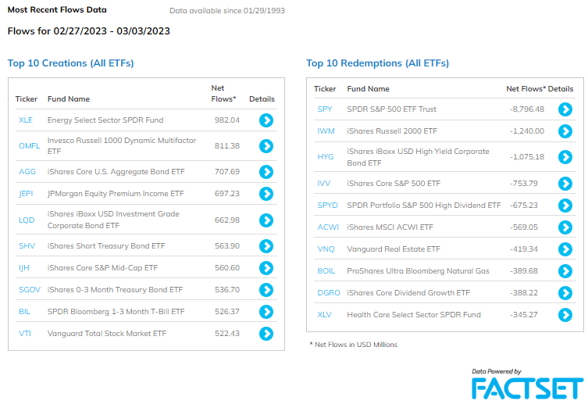The width and height of the screenshot is (588, 415).
Task: Click Flows for 02/27/2023 - 03/03/2023 heading
Action: coord(89,30)
